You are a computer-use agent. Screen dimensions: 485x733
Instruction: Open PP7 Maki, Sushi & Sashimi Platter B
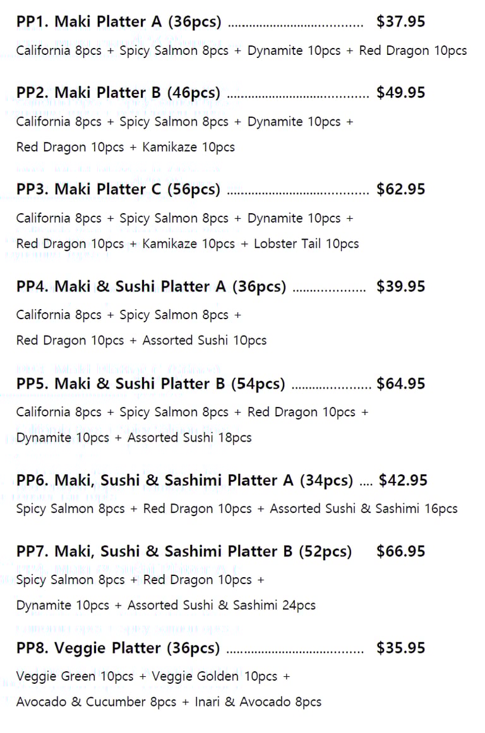point(184,552)
